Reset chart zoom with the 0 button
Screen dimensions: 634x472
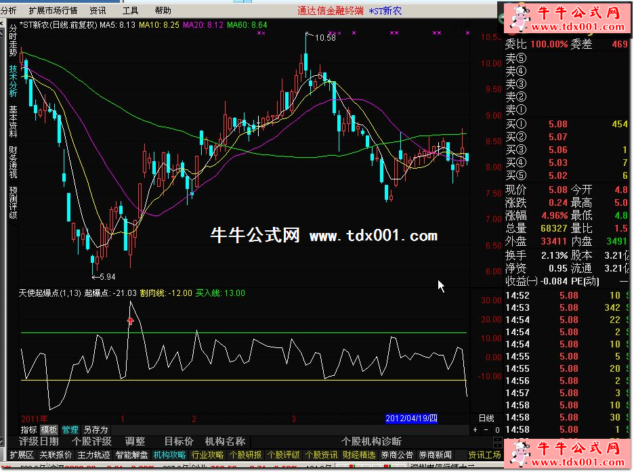(x=497, y=430)
